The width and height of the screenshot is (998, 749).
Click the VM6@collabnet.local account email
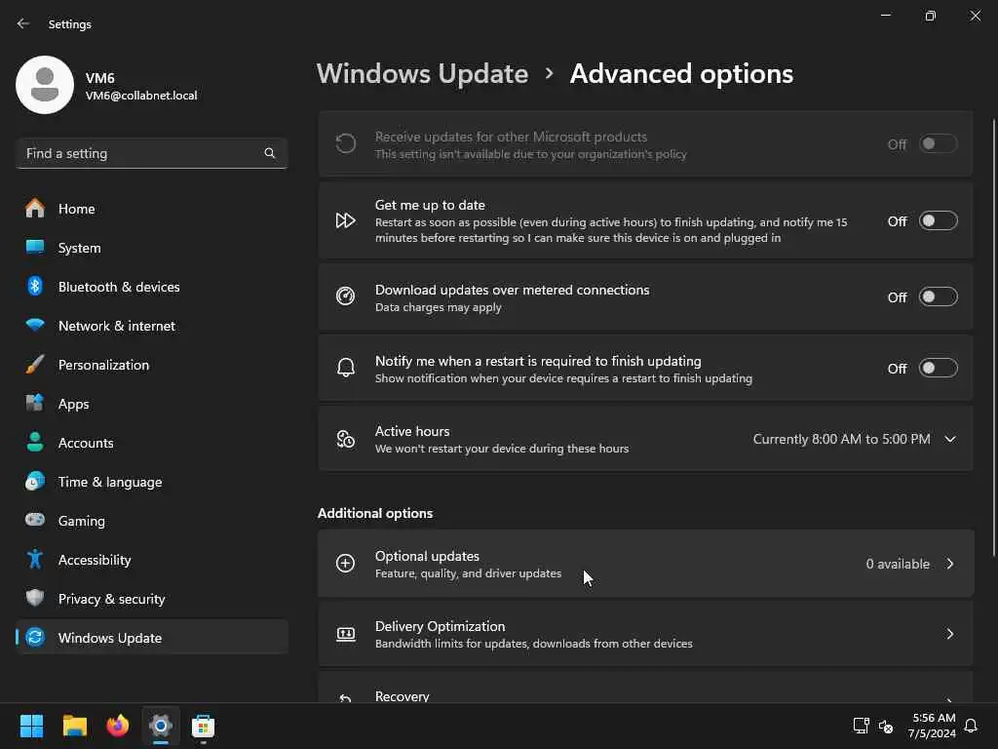point(141,96)
